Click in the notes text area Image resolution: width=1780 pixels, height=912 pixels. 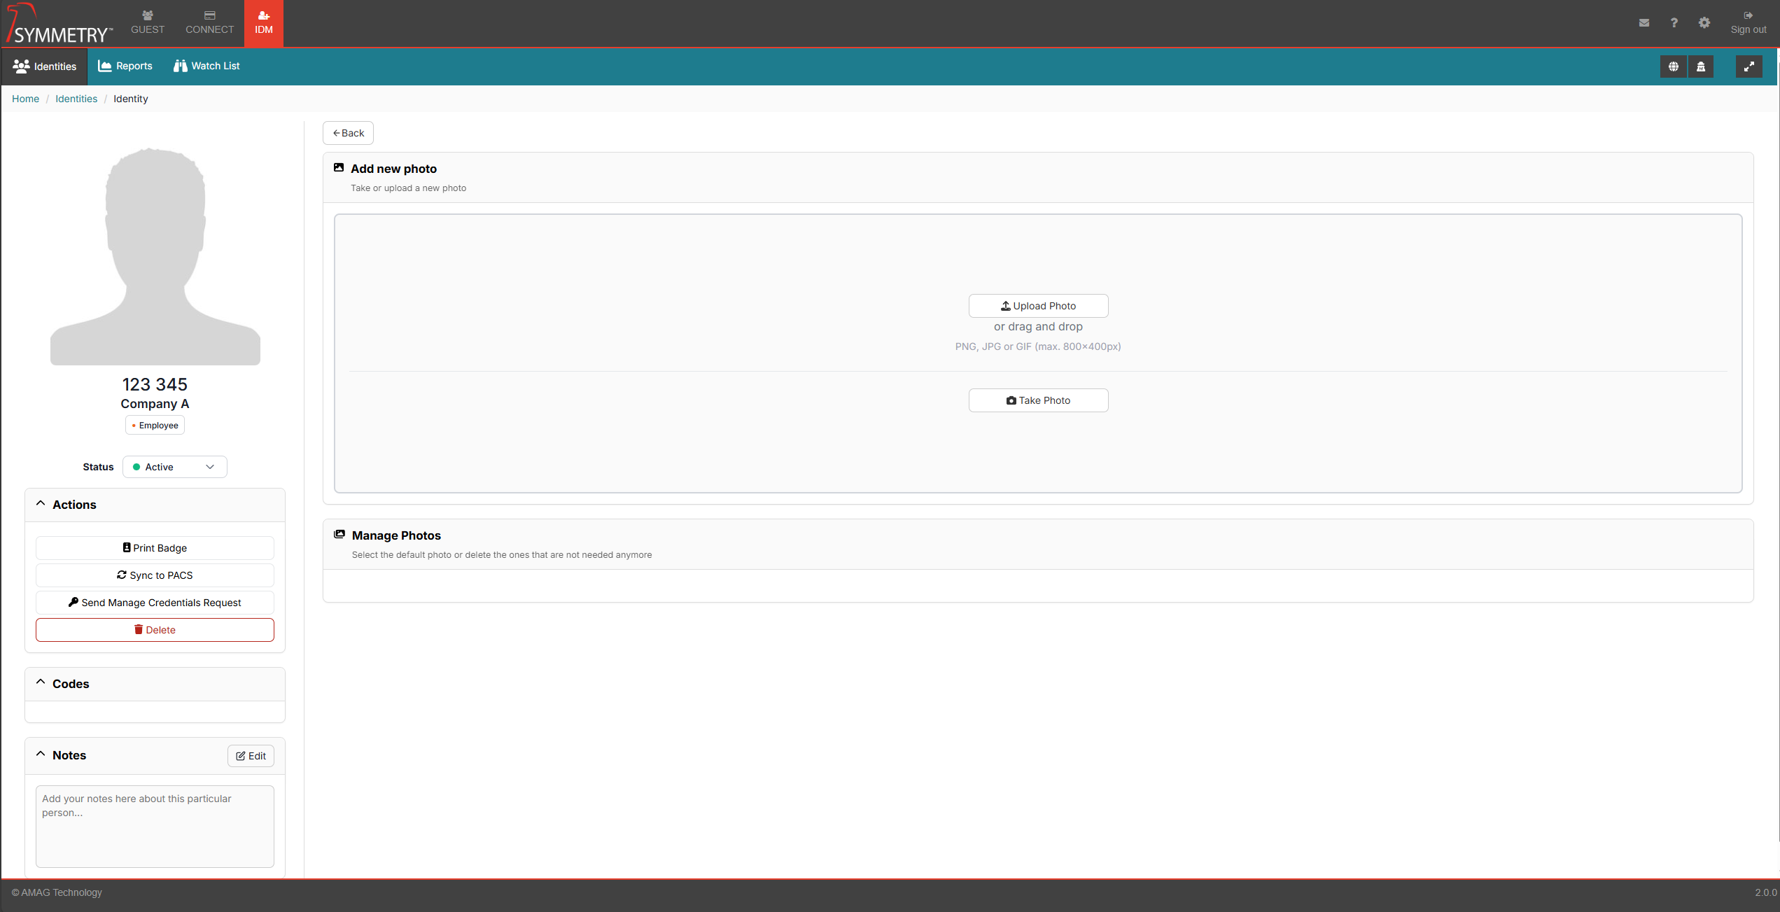[155, 826]
